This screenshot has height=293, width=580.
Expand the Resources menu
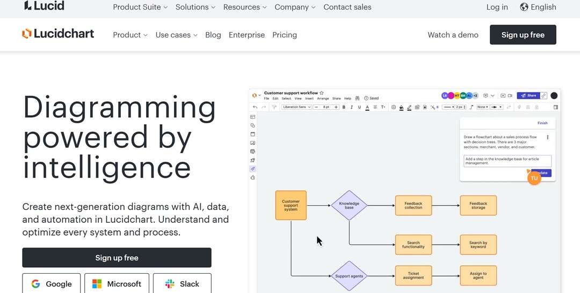coord(245,7)
